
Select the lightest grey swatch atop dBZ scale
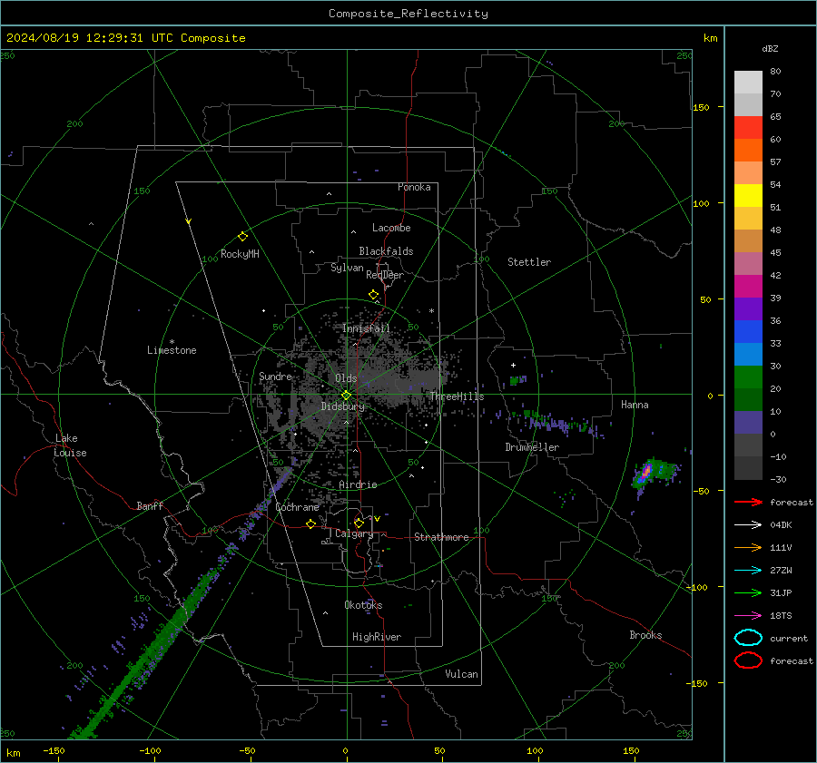pyautogui.click(x=748, y=82)
